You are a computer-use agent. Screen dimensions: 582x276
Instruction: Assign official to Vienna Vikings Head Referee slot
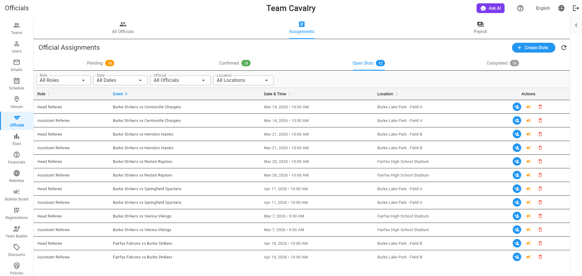(517, 216)
